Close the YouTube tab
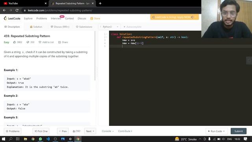The image size is (252, 142). tap(46, 4)
